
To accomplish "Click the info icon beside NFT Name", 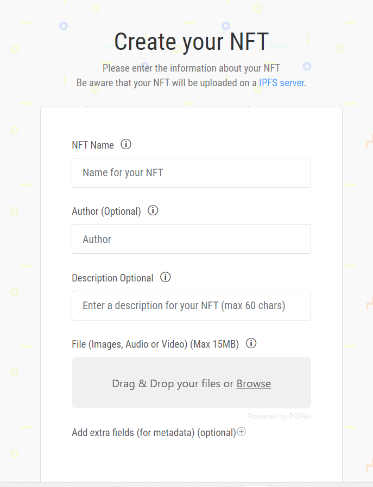I will [126, 144].
